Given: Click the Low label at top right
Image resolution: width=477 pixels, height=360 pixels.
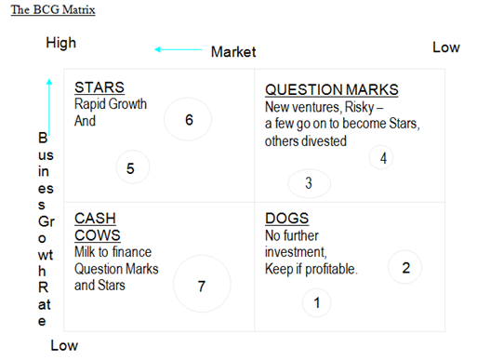Looking at the screenshot, I should click(x=446, y=47).
